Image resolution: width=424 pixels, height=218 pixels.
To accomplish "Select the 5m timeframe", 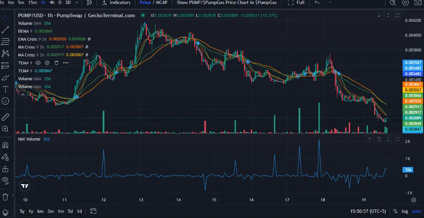I will [21, 3].
